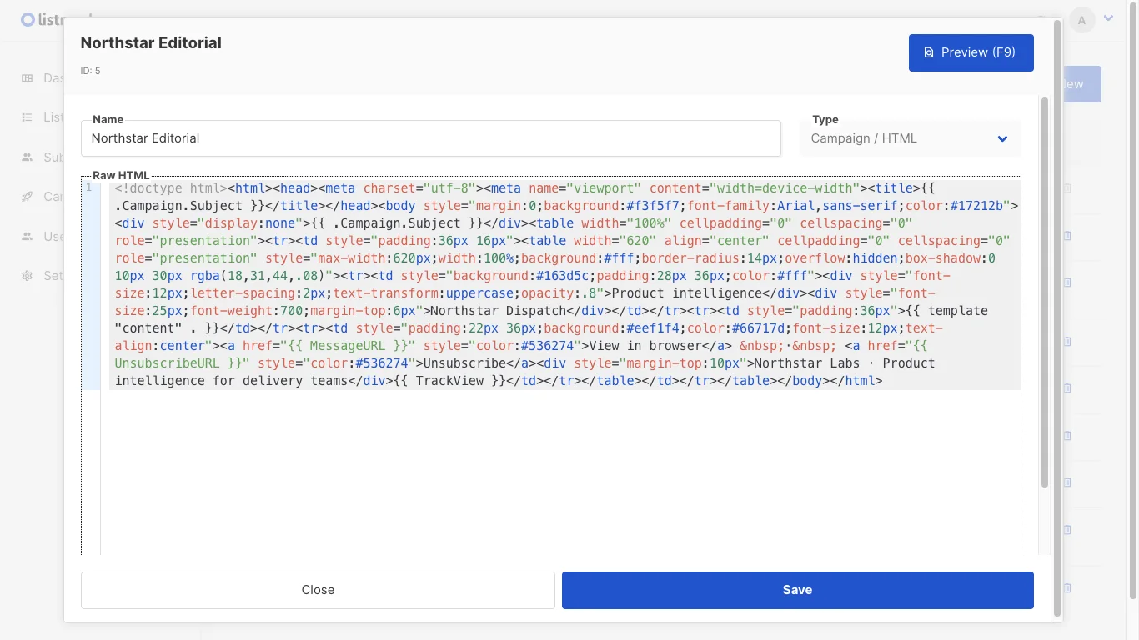Save the template with the Save button
Viewport: 1139px width, 640px height.
click(x=798, y=590)
